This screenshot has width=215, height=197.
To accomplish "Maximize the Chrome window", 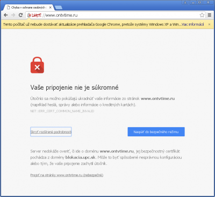I will click(199, 3).
